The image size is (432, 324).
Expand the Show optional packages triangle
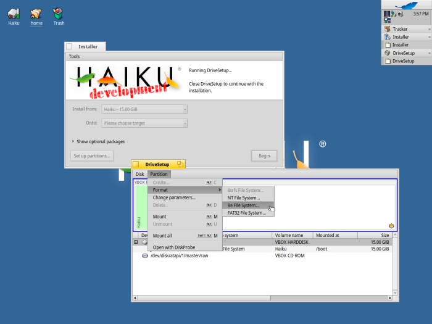(x=73, y=141)
